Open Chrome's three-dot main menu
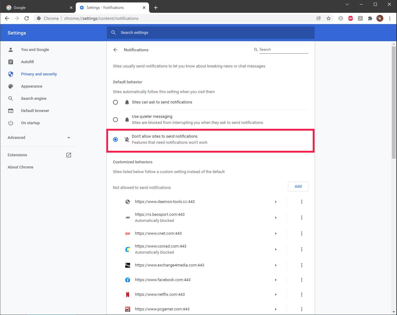 coord(390,18)
